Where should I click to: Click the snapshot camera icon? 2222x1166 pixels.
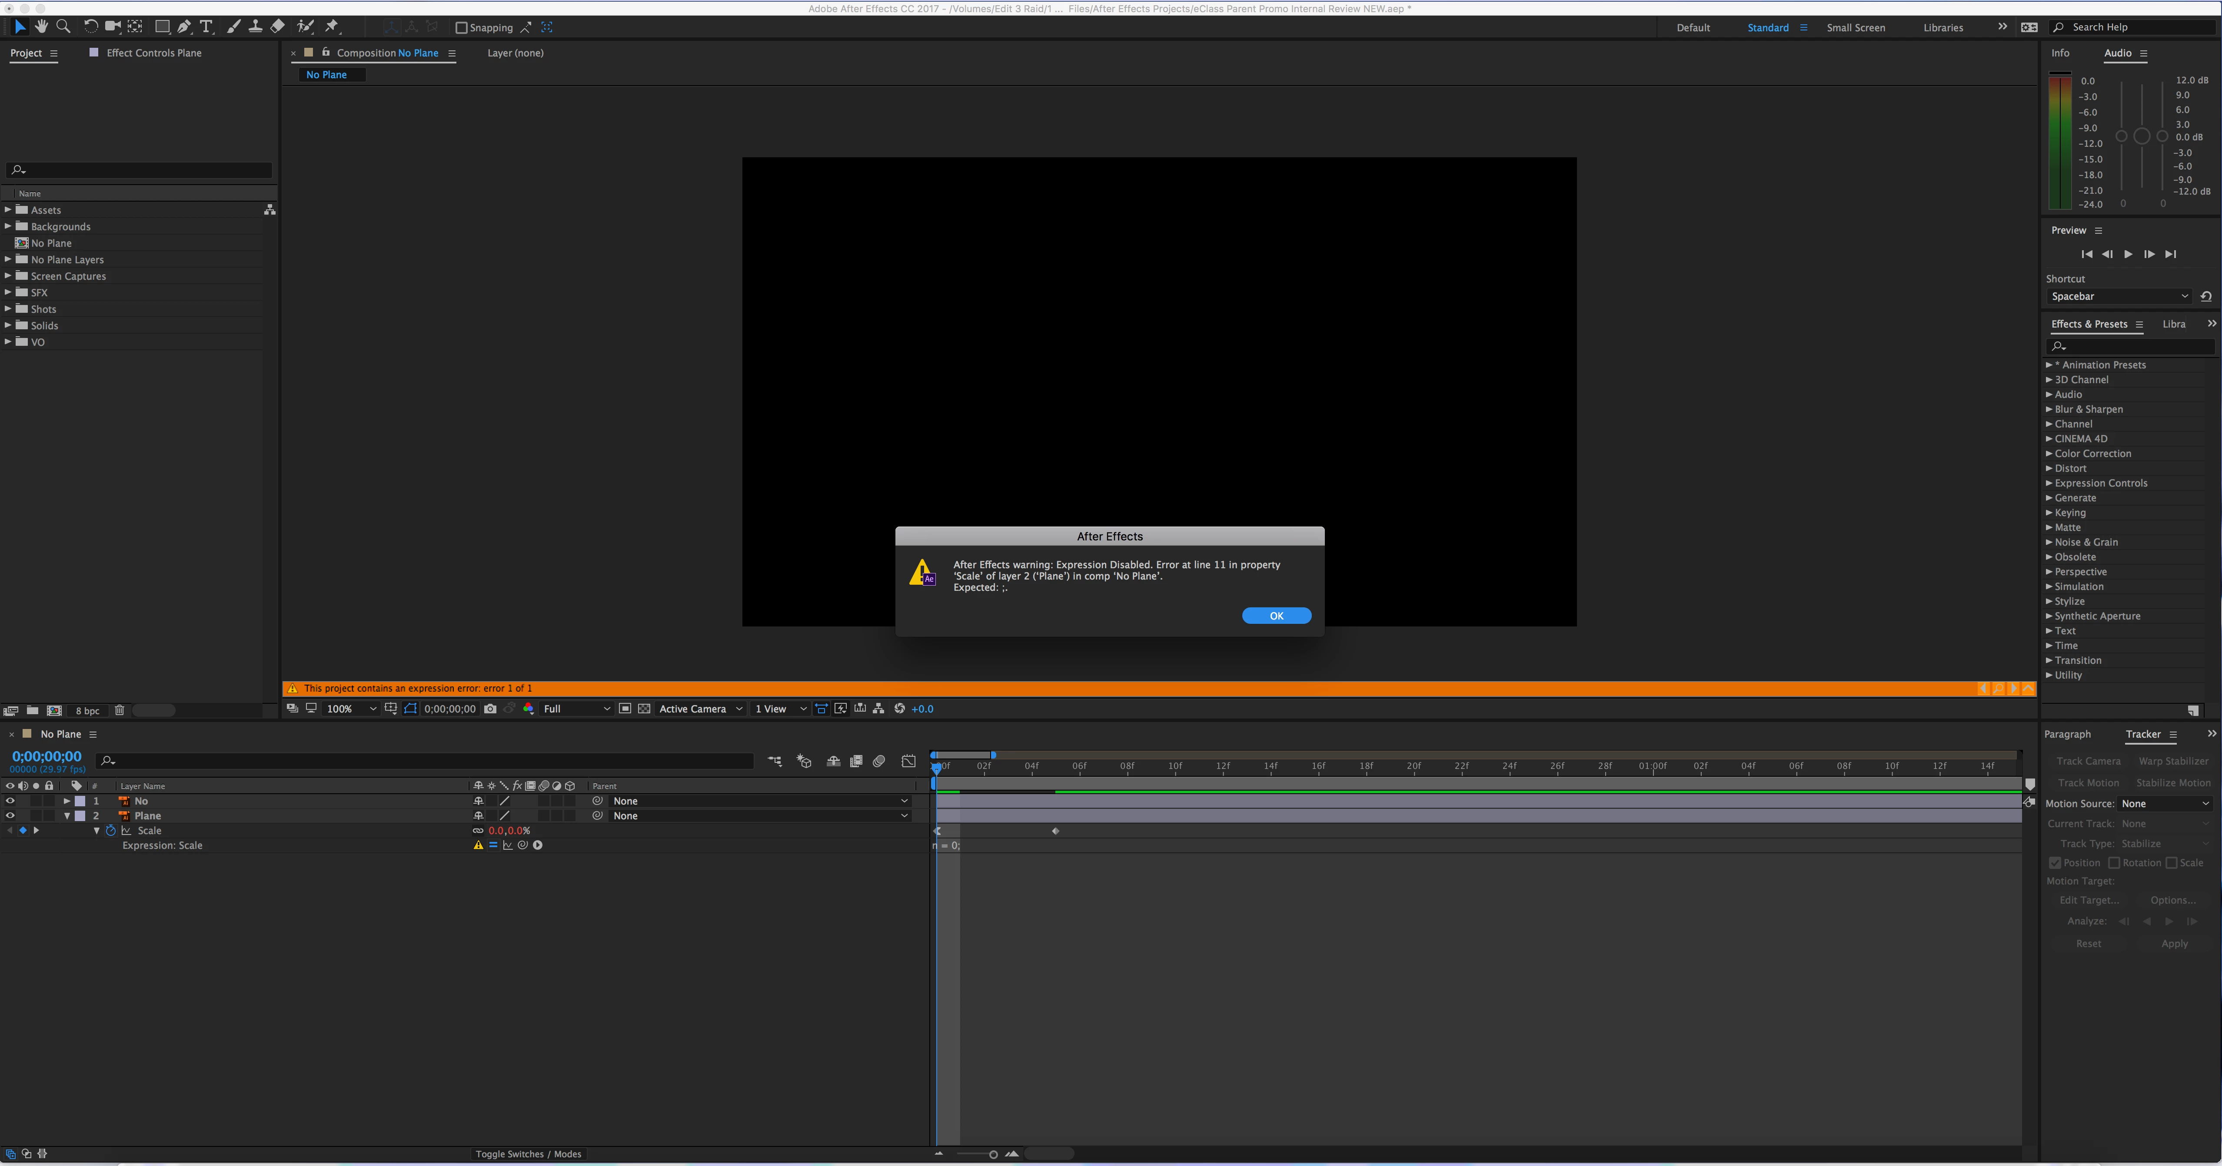coord(490,709)
